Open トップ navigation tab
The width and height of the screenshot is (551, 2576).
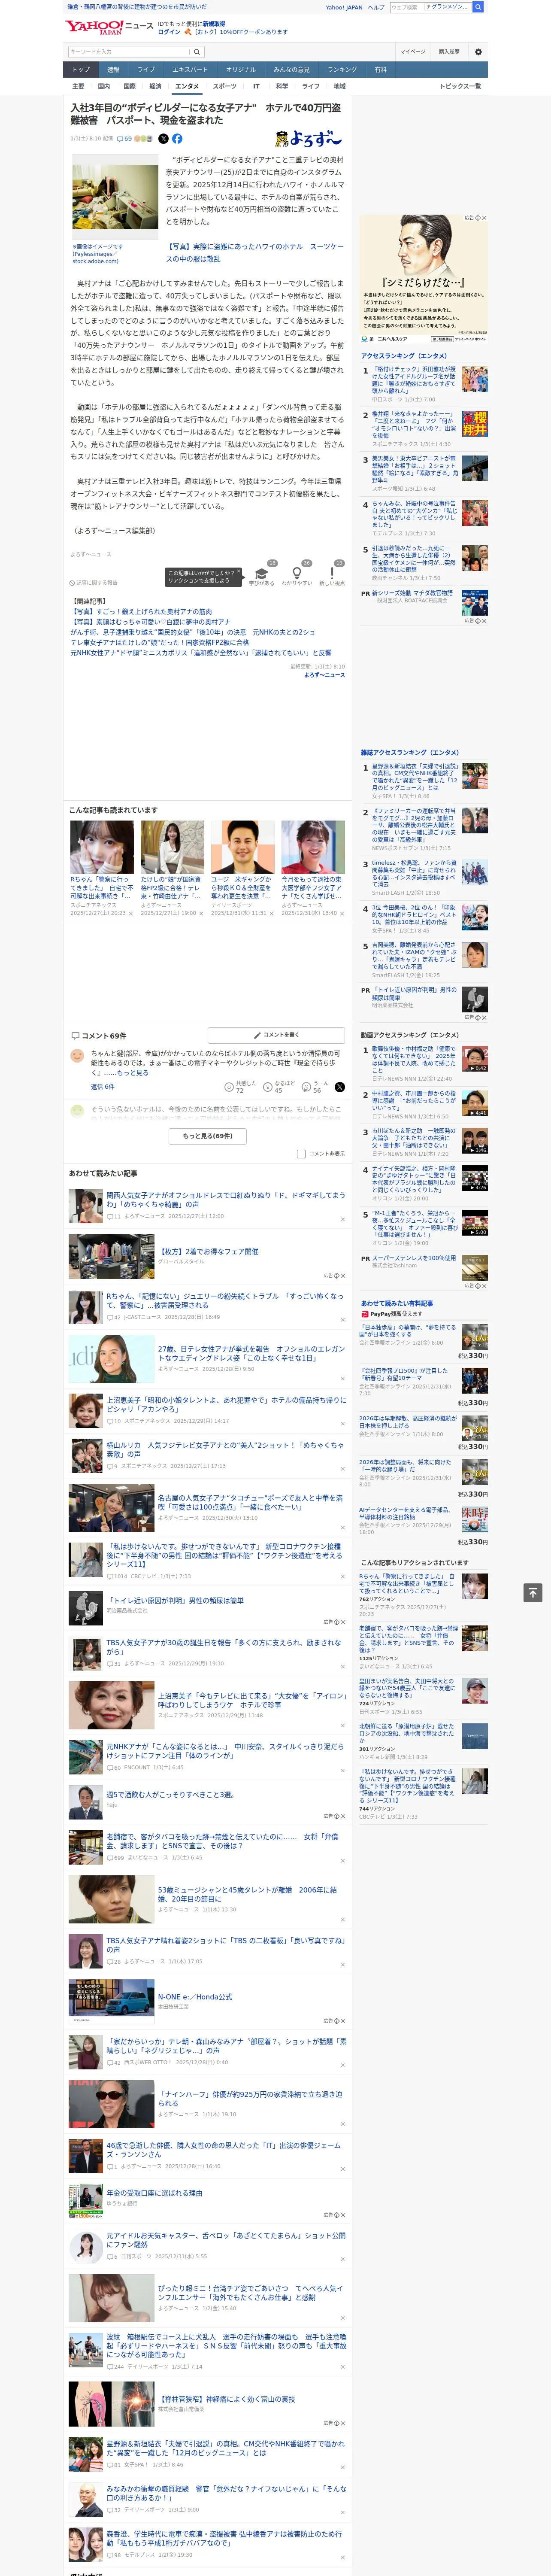(x=81, y=70)
